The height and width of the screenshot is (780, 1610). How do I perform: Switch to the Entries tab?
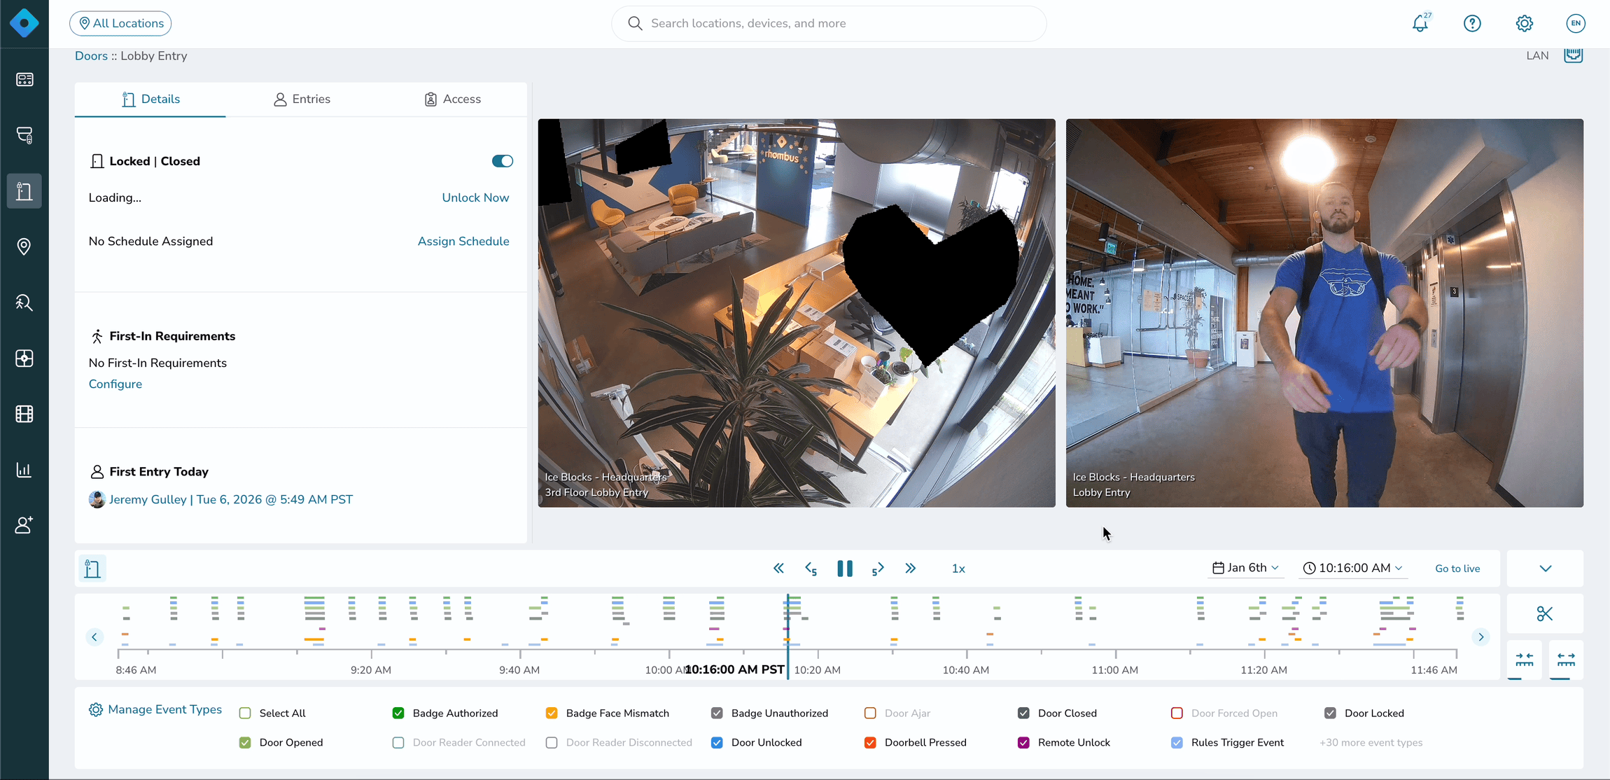[302, 99]
